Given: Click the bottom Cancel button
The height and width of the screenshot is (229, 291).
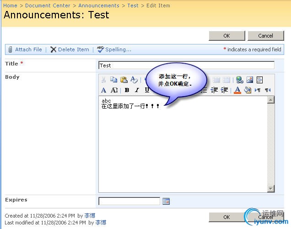Looking at the screenshot, I should (x=265, y=217).
